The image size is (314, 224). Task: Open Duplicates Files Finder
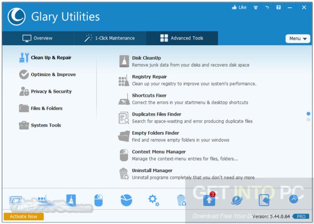click(186, 117)
